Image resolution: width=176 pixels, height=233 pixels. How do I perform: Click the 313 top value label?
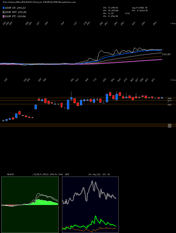[134, 24]
